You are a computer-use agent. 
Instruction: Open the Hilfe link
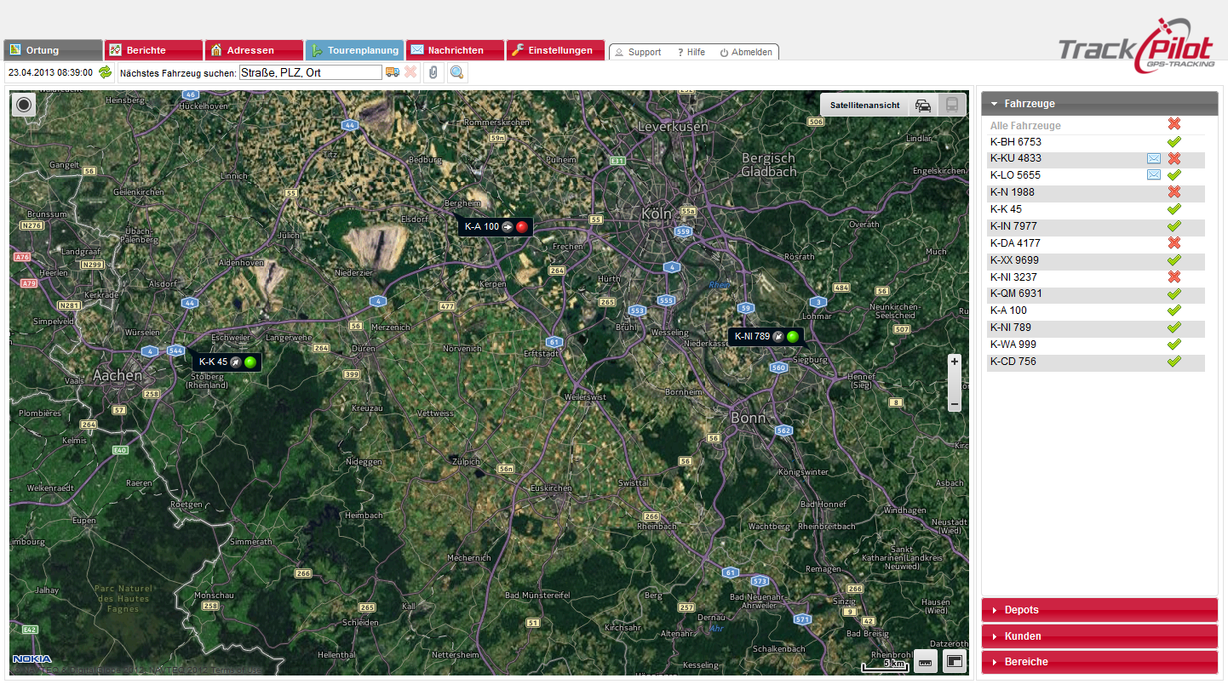[x=691, y=53]
